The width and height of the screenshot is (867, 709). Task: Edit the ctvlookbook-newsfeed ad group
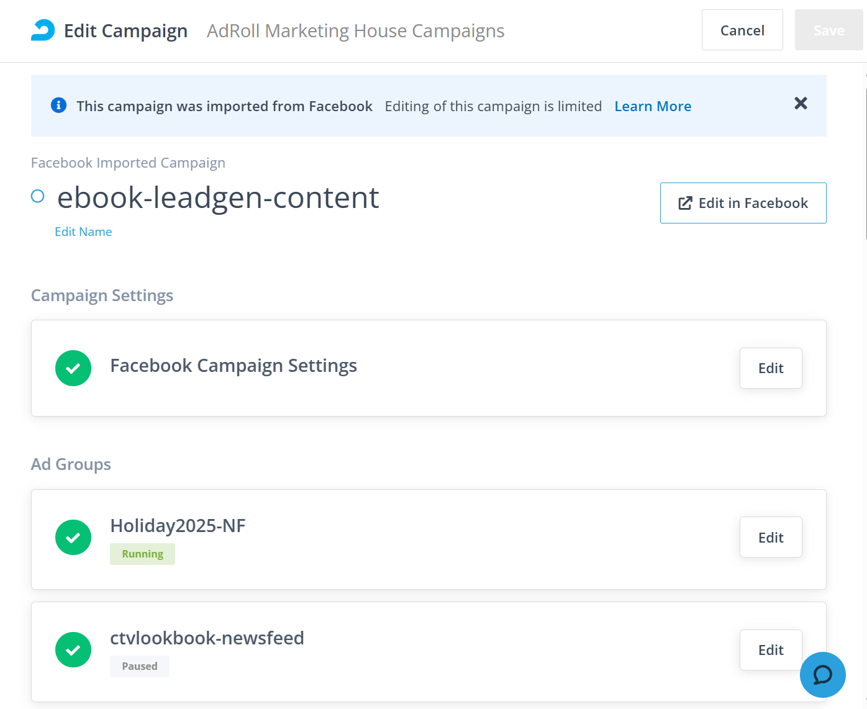[x=771, y=650]
